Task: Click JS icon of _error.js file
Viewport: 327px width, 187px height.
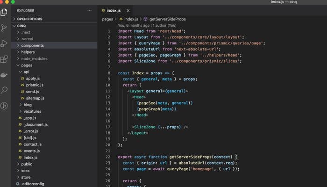Action: [20, 131]
